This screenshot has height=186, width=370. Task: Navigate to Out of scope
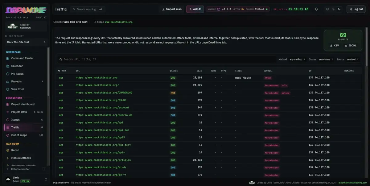(x=25, y=135)
